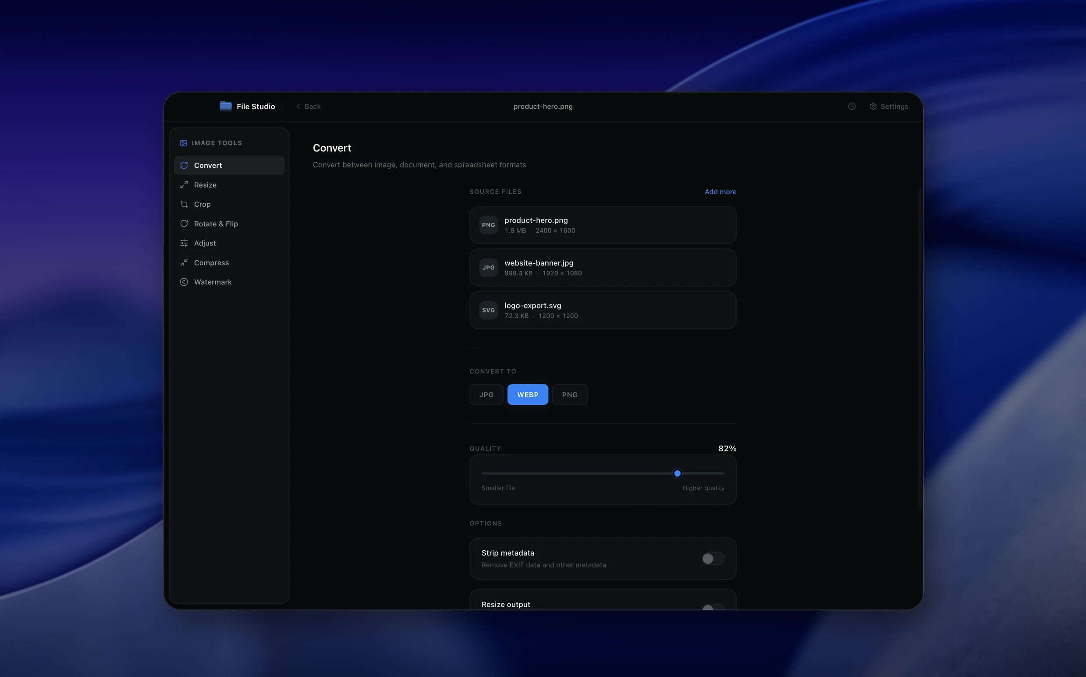The width and height of the screenshot is (1086, 677).
Task: Click the Adjust sliders icon
Action: coord(184,243)
